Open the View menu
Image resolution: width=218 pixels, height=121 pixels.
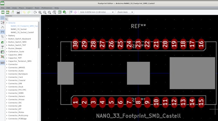pyautogui.click(x=14, y=8)
